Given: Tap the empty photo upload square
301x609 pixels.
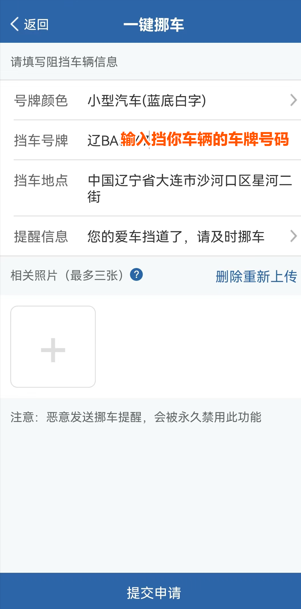Looking at the screenshot, I should pyautogui.click(x=53, y=349).
